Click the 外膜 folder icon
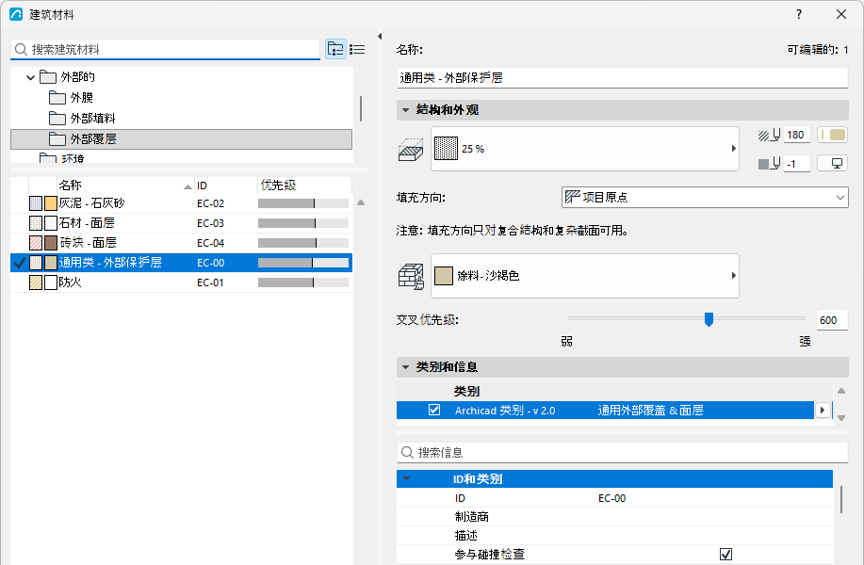Viewport: 864px width, 565px height. click(x=57, y=98)
